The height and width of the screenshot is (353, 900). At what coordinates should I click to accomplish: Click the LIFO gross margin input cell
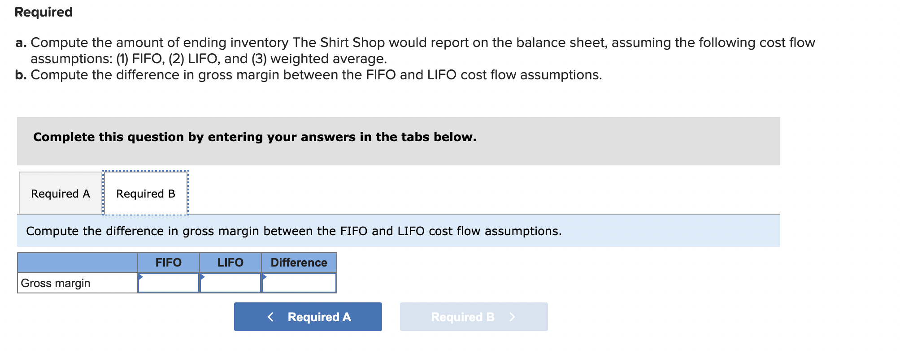coord(231,283)
